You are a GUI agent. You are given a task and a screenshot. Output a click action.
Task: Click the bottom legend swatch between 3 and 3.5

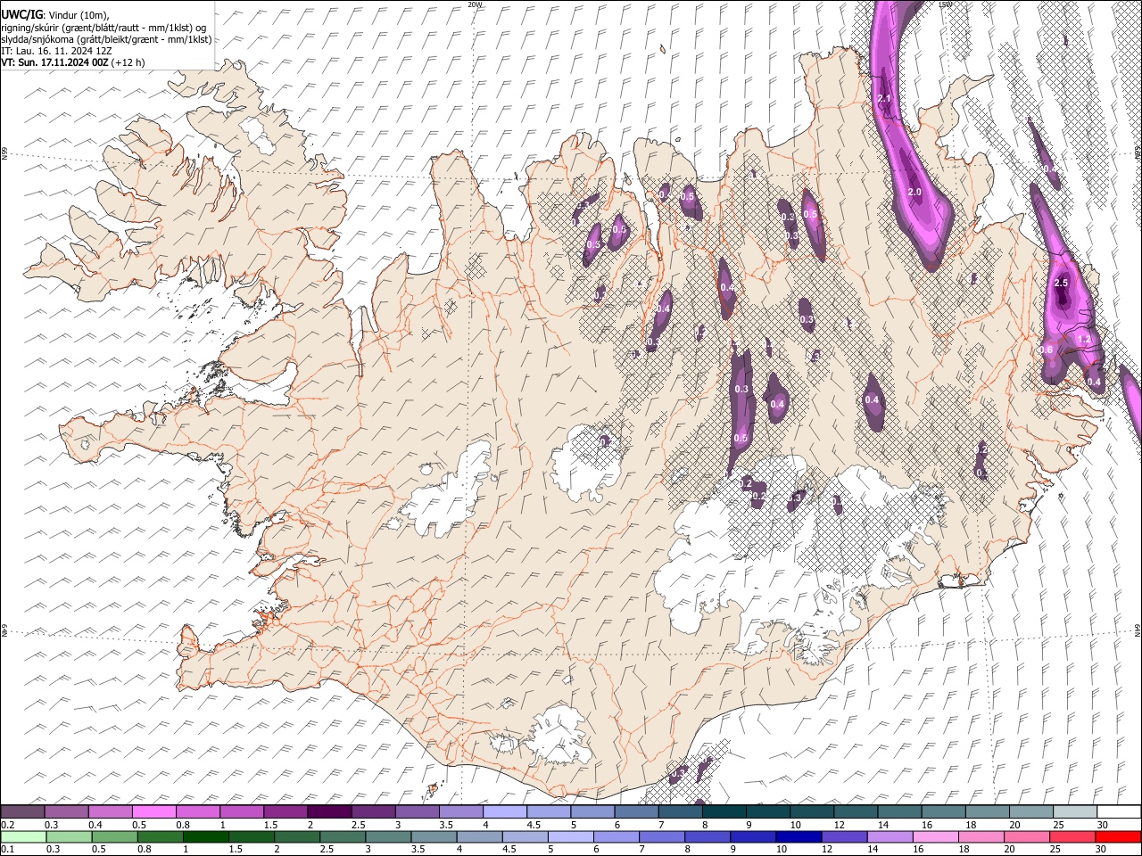[x=387, y=836]
